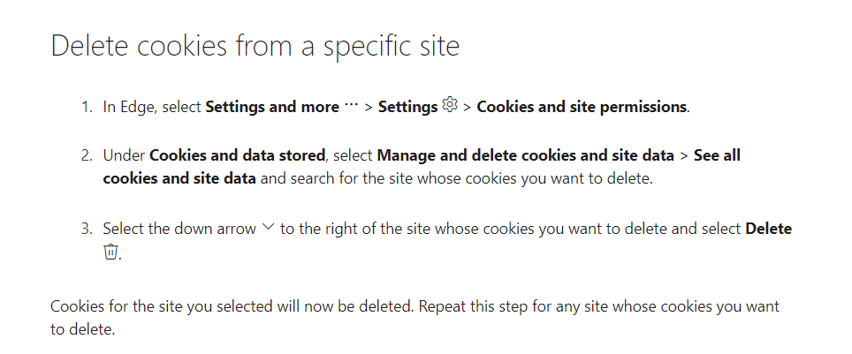The height and width of the screenshot is (354, 852).
Task: Click the In Edge, select text
Action: tap(152, 107)
